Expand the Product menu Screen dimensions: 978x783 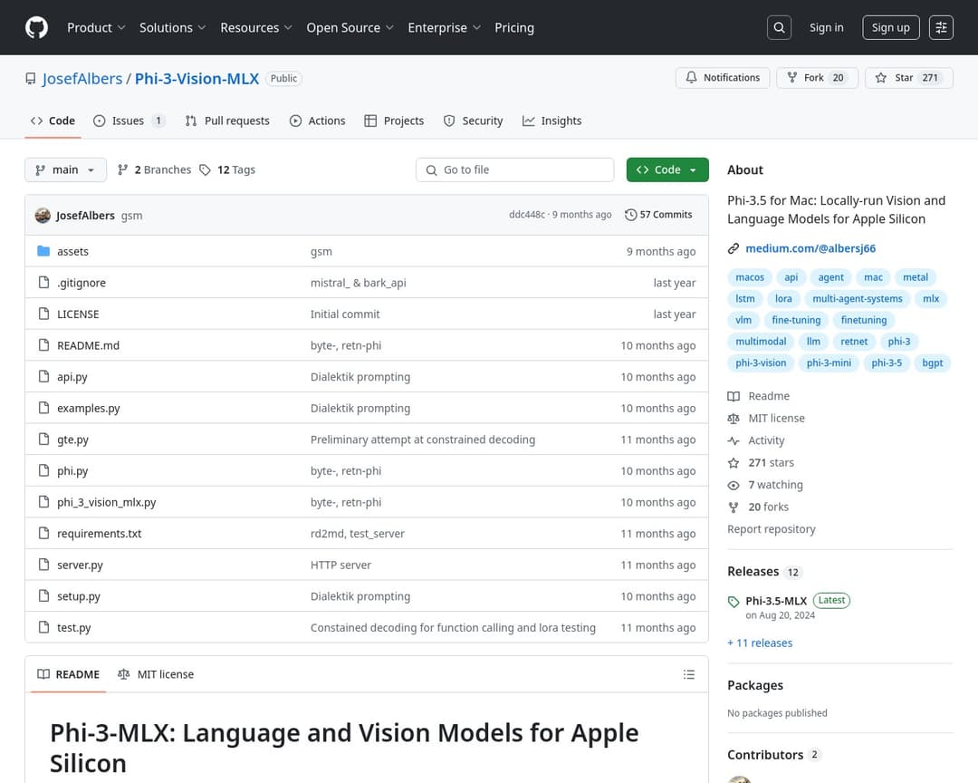(96, 27)
